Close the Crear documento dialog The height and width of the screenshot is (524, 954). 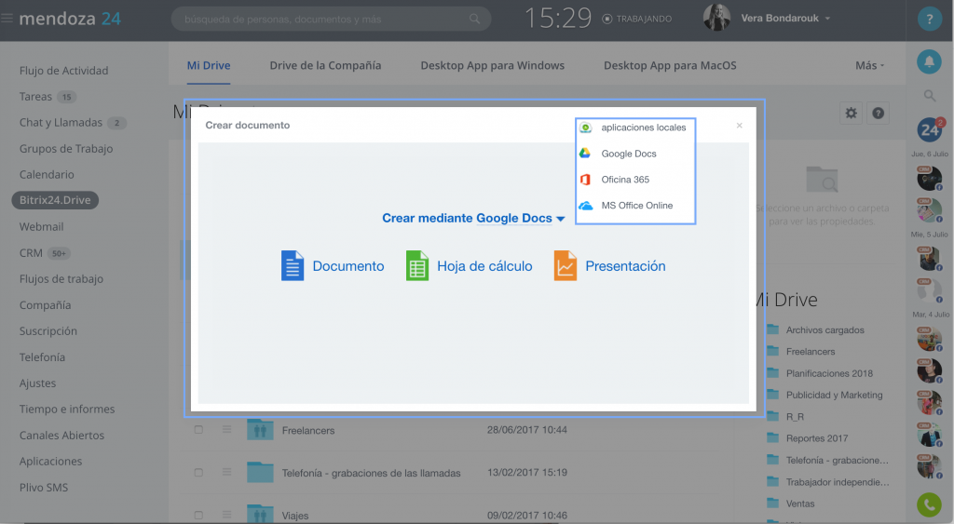point(739,126)
